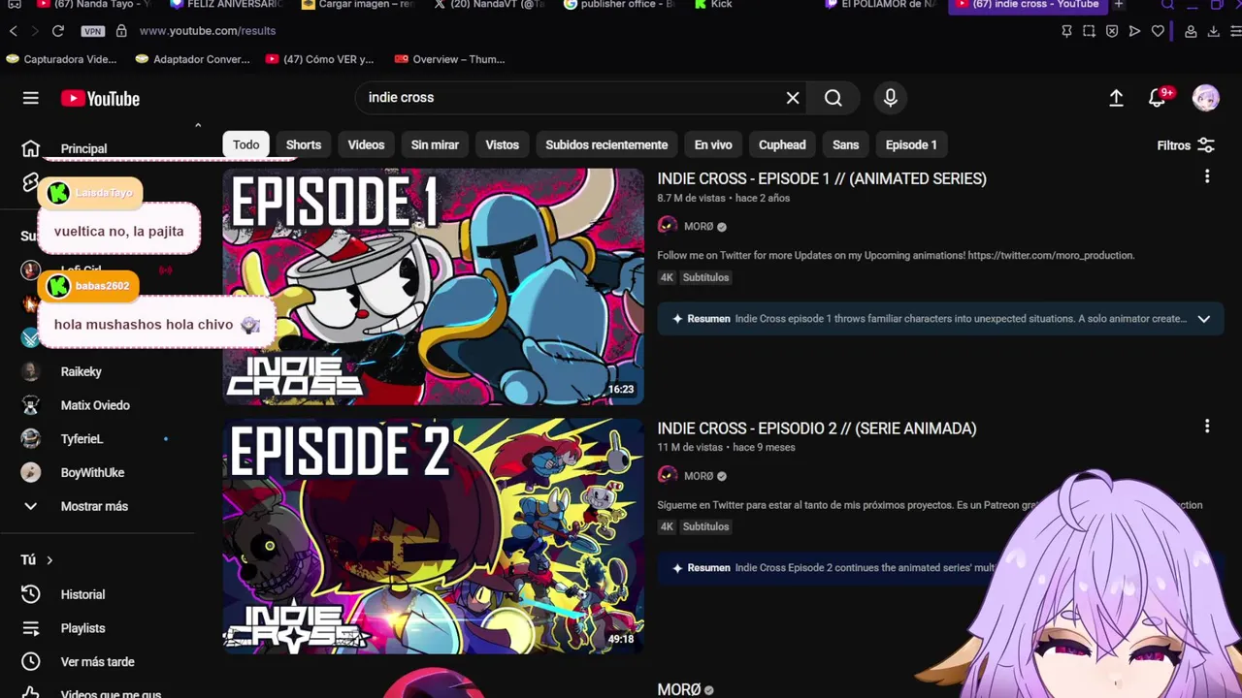Open more options for Episode 1 video
The width and height of the screenshot is (1242, 698).
coord(1207,176)
